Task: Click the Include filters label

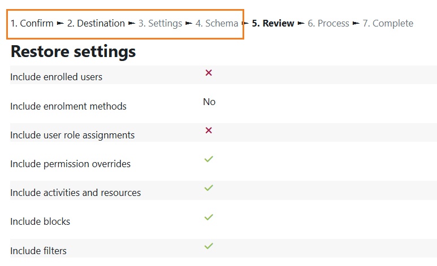Action: point(38,251)
